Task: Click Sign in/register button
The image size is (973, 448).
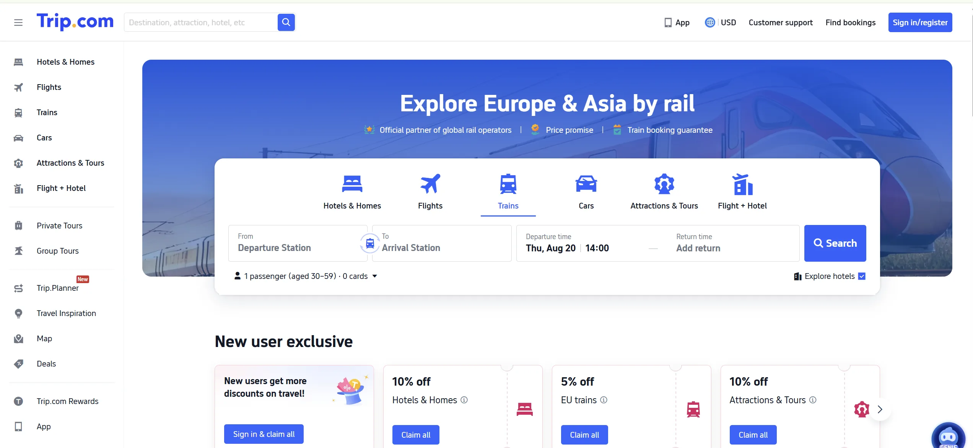Action: 920,23
